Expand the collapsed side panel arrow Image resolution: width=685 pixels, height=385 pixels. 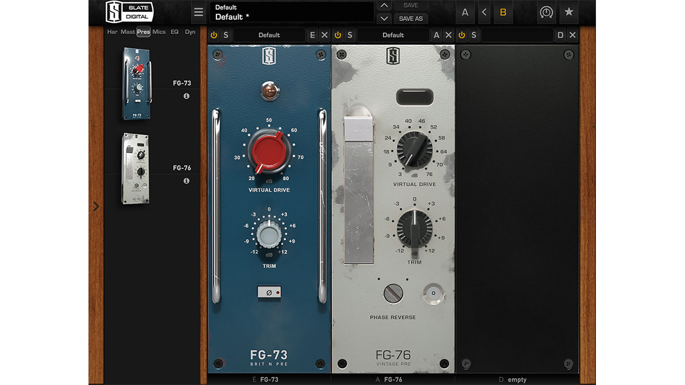[x=96, y=206]
